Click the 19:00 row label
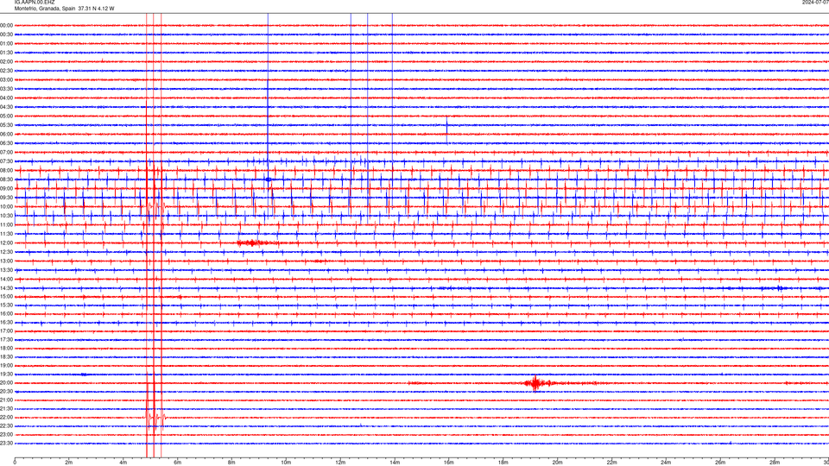The image size is (829, 466). (6, 366)
